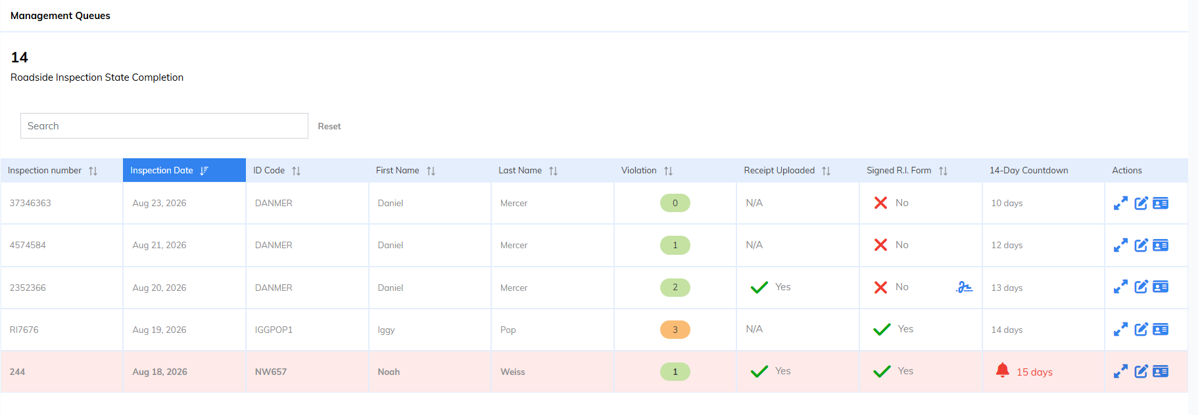
Task: Sort by ID Code column
Action: [x=297, y=171]
